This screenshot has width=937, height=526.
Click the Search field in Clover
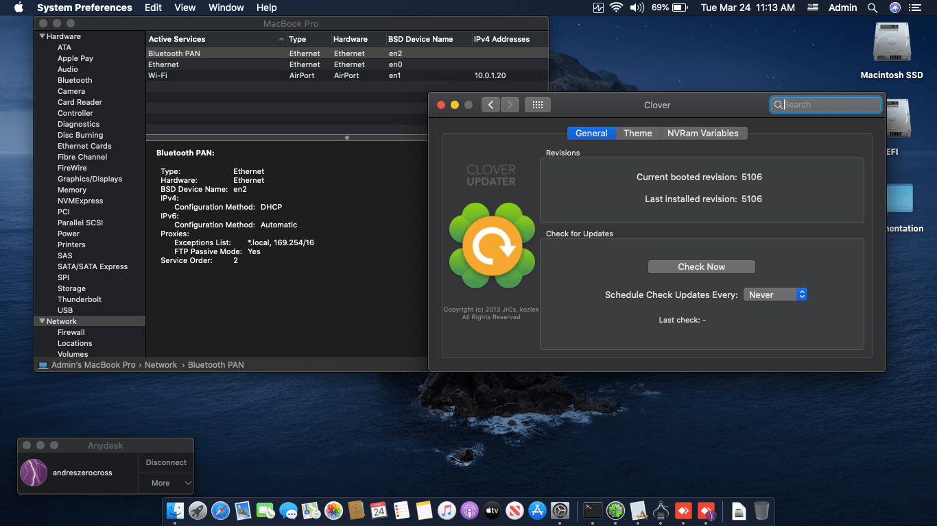[x=831, y=105]
